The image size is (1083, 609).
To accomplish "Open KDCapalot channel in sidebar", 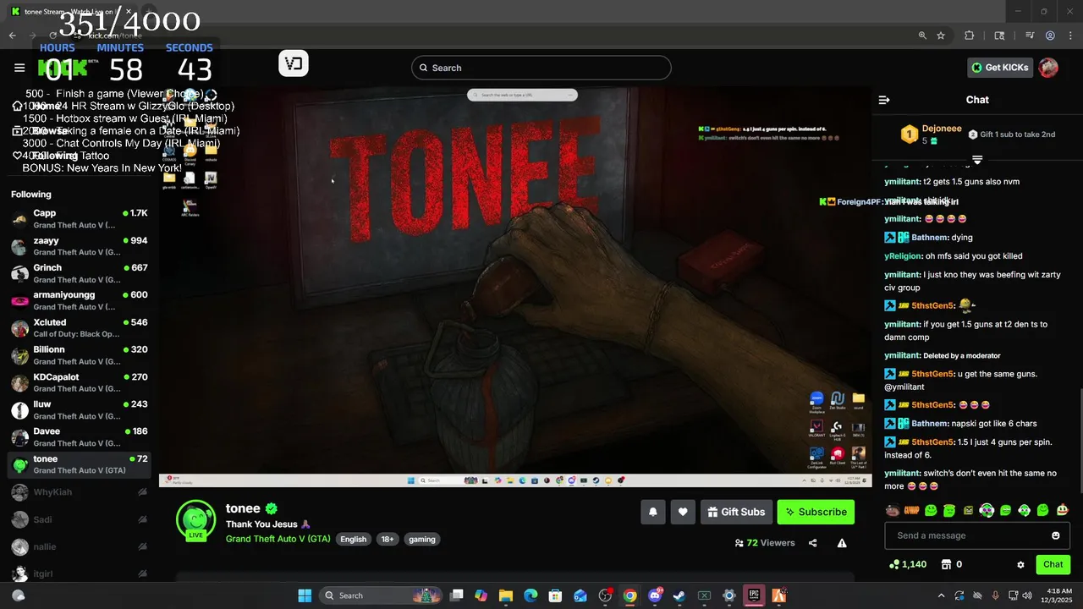I will pos(80,382).
